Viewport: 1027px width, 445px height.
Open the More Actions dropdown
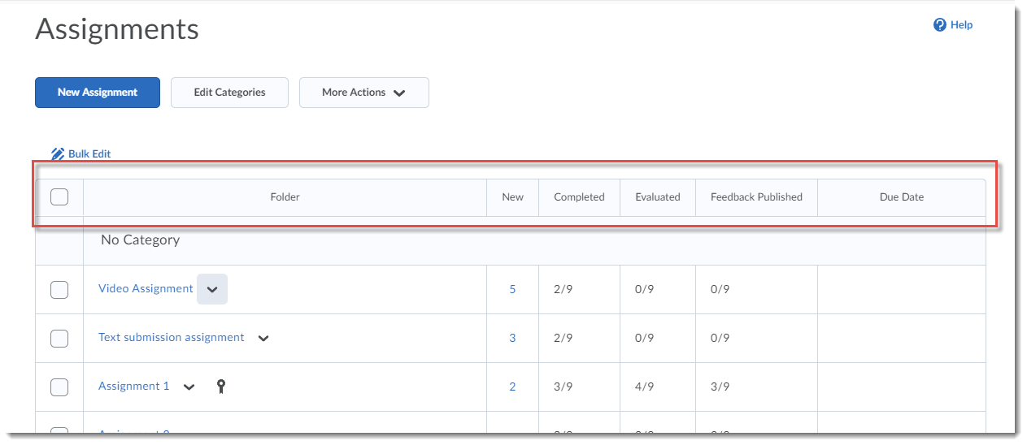point(363,93)
